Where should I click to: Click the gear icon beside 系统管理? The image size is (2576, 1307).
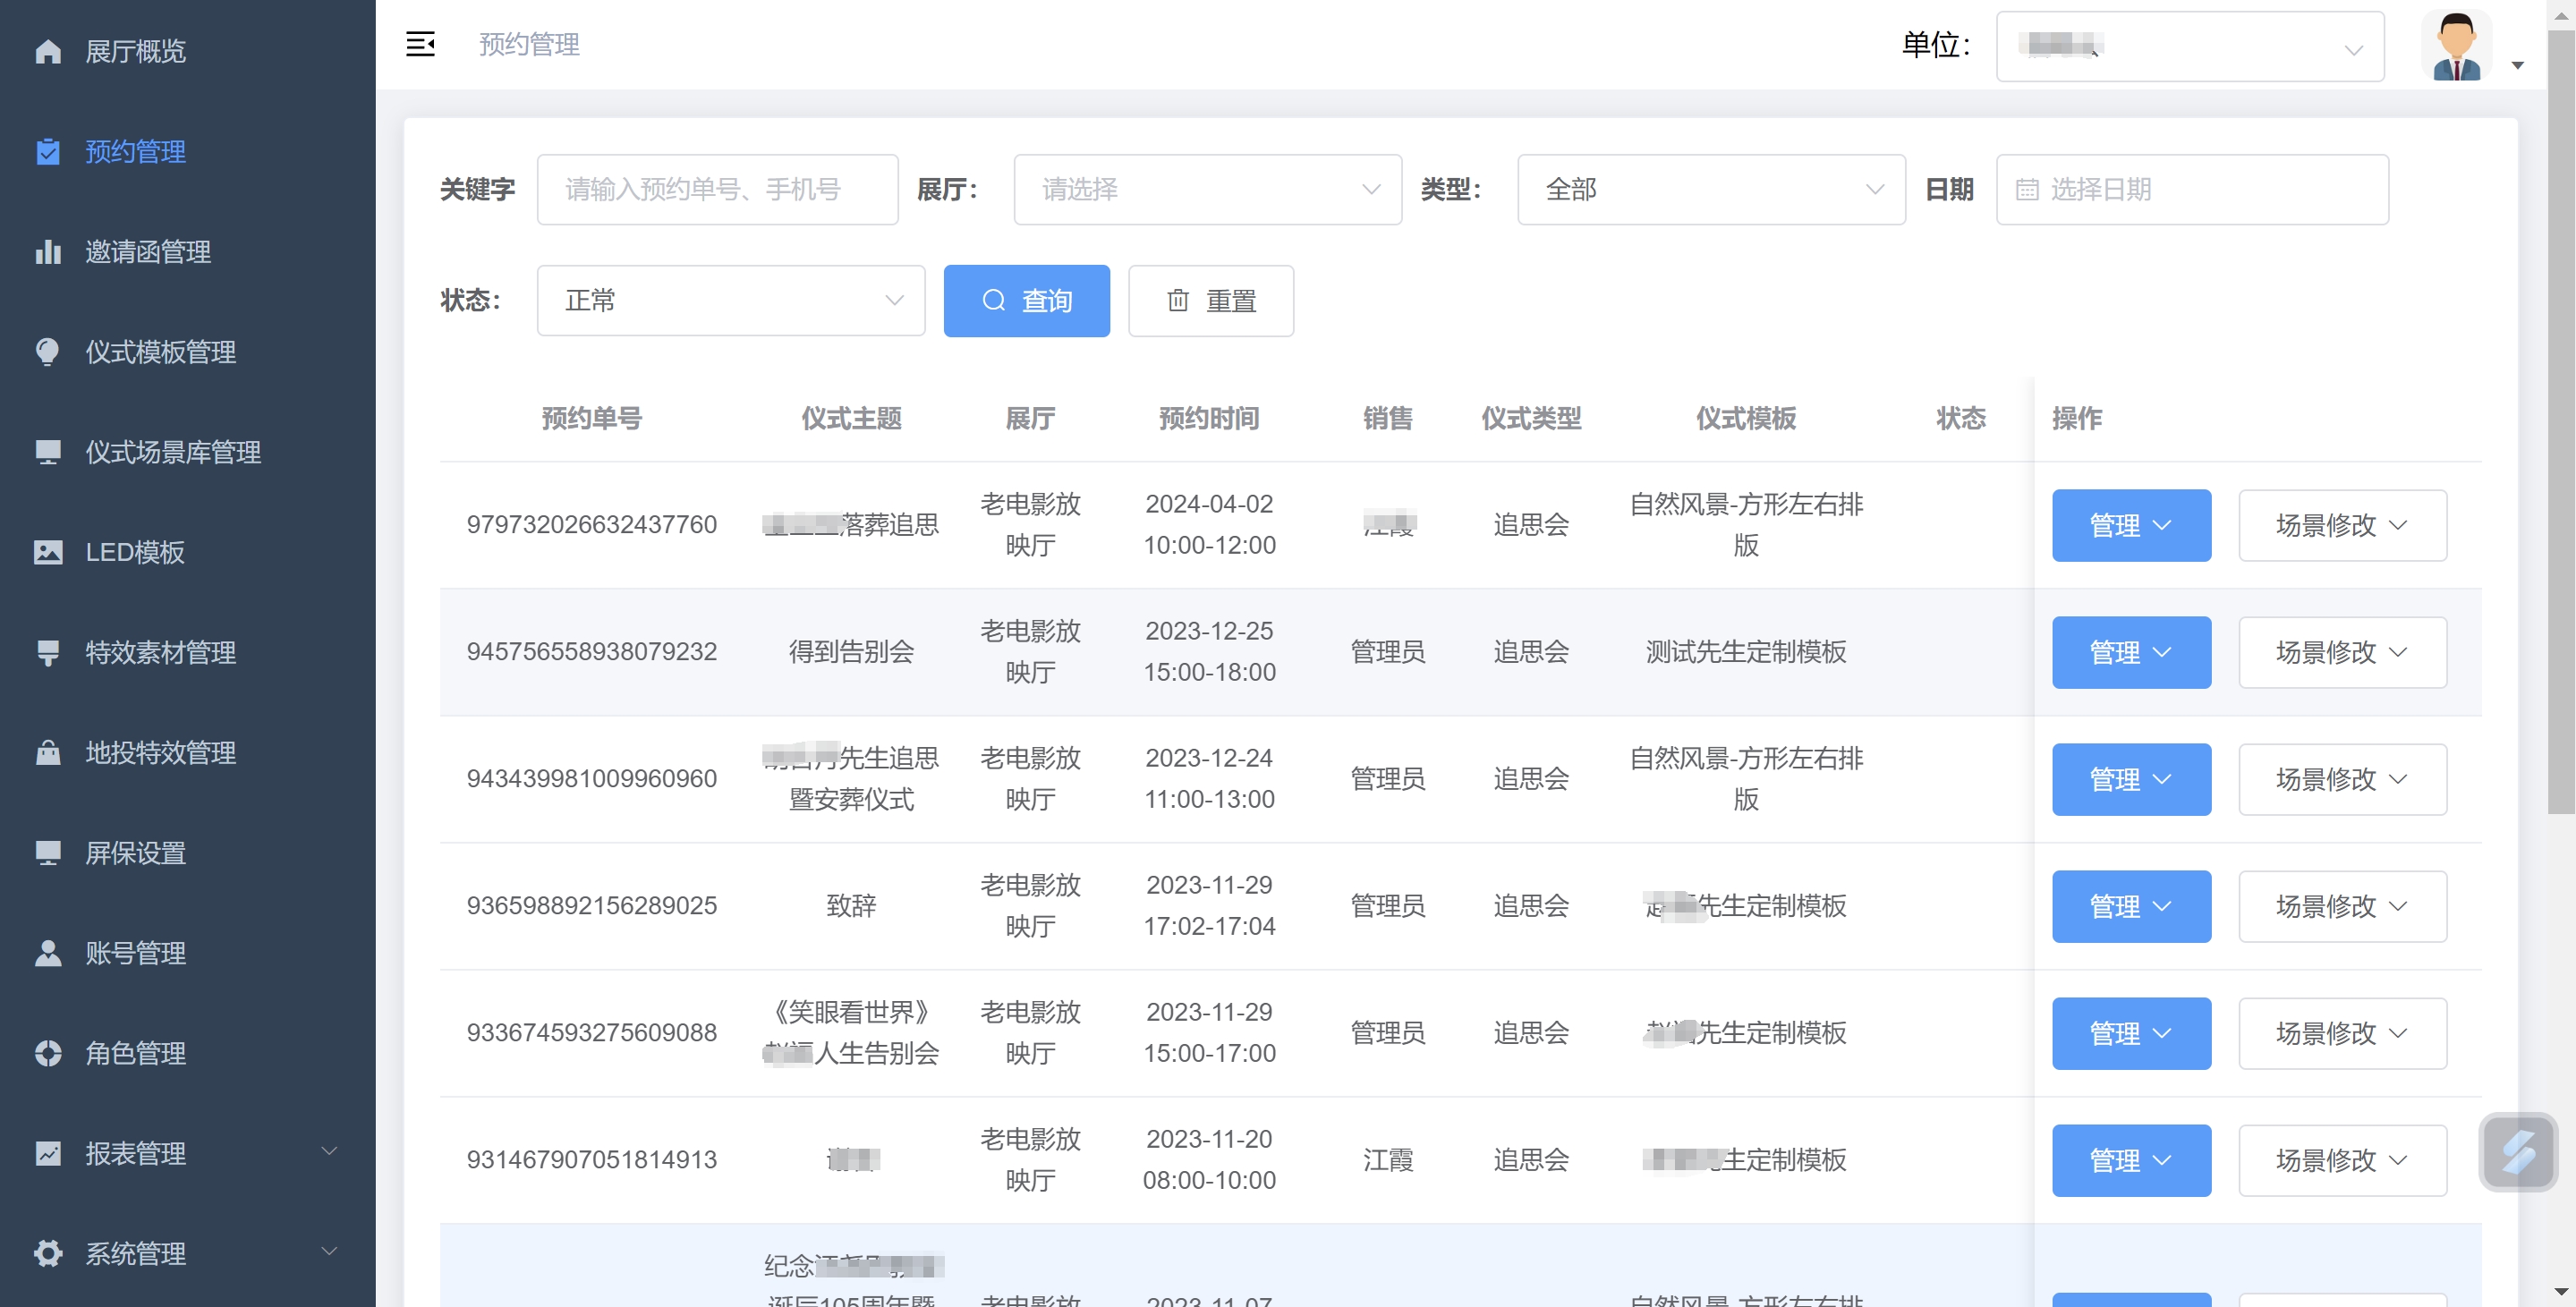point(48,1253)
